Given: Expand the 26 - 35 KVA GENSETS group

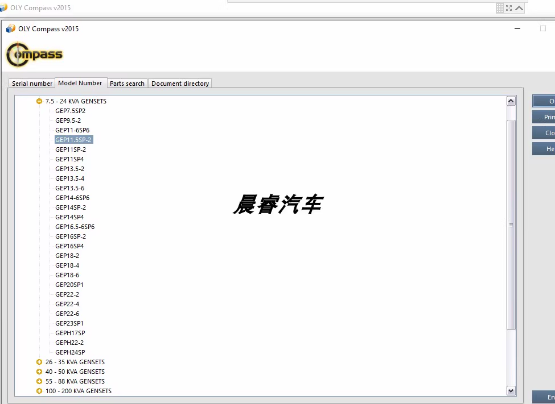Looking at the screenshot, I should (x=39, y=362).
